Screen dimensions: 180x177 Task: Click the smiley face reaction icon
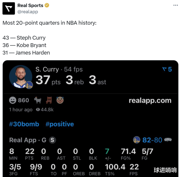click(x=13, y=100)
